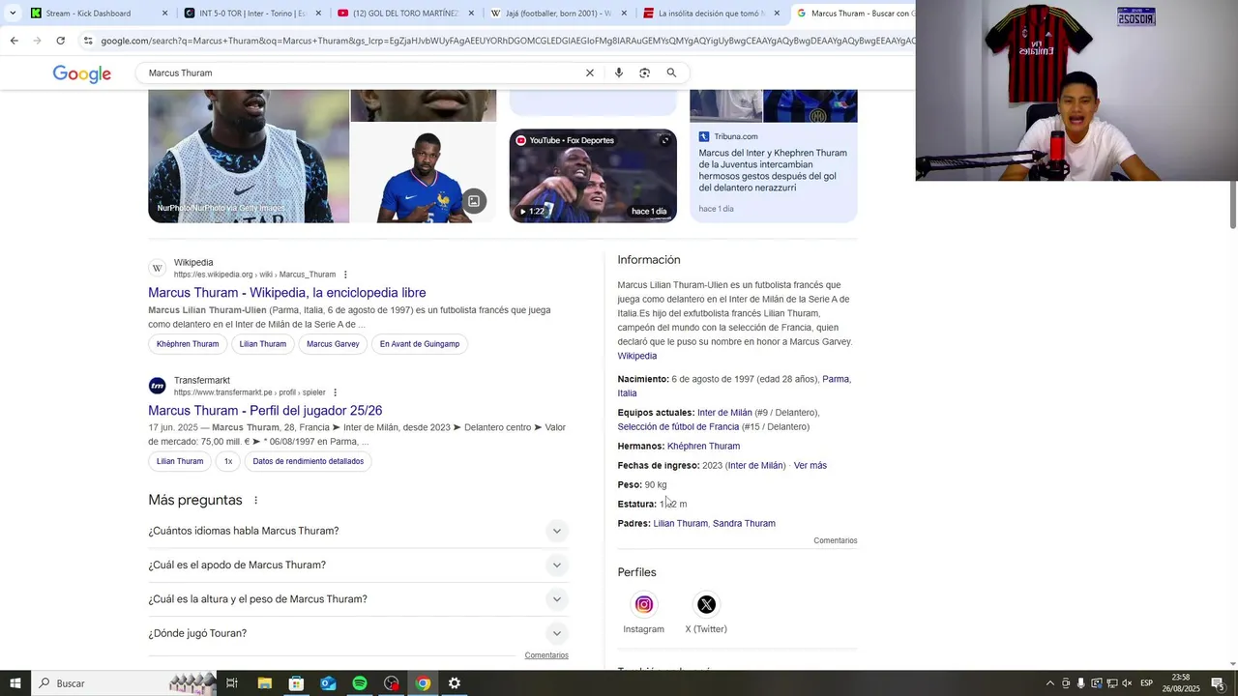Open site information icon in address bar

pyautogui.click(x=88, y=41)
